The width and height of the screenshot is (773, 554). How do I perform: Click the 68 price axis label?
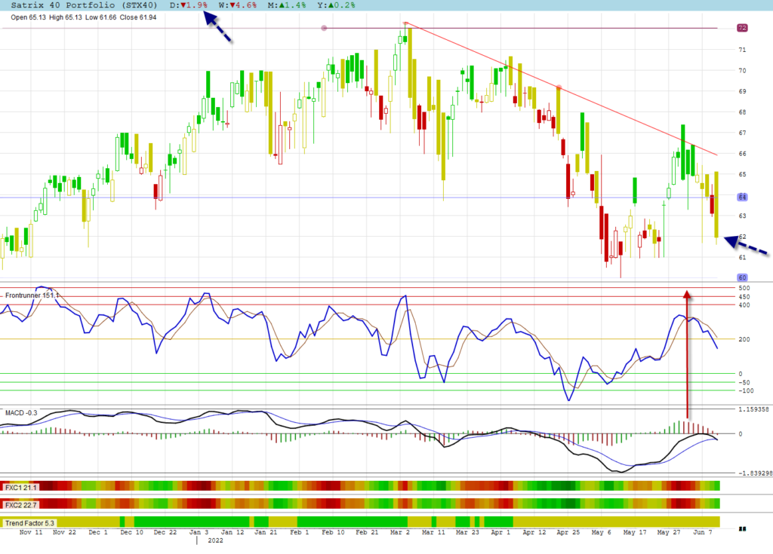tap(742, 112)
